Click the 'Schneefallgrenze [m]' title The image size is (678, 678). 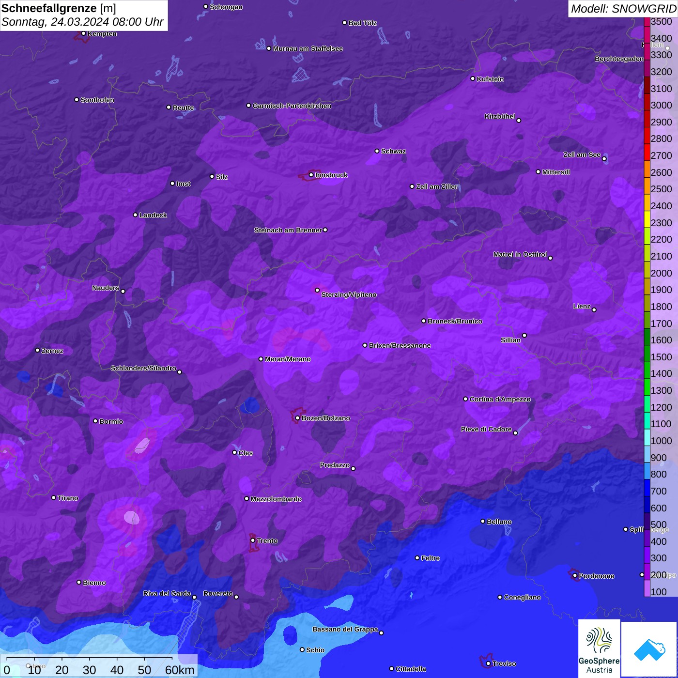(x=59, y=8)
